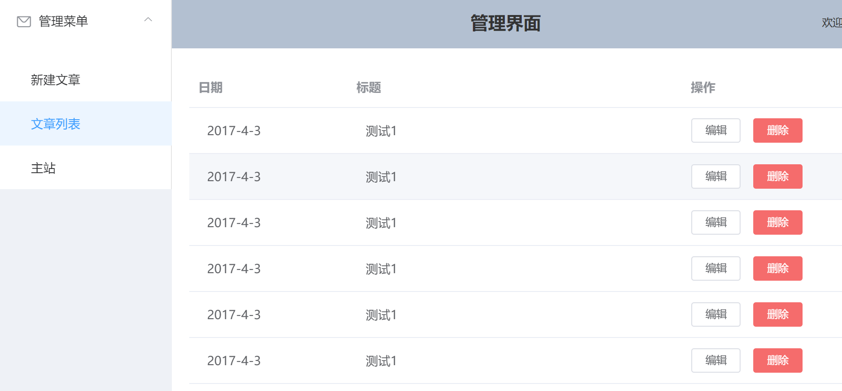
Task: Collapse the 管理菜单 section chevron
Action: point(149,20)
